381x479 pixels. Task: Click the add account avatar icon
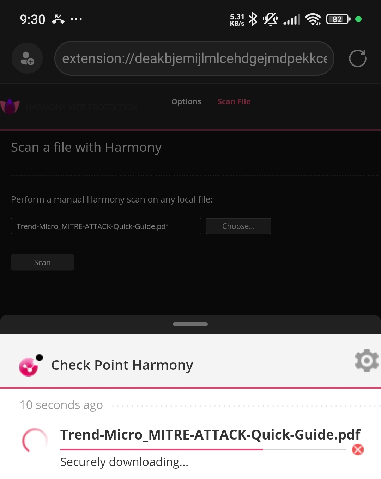pyautogui.click(x=27, y=58)
